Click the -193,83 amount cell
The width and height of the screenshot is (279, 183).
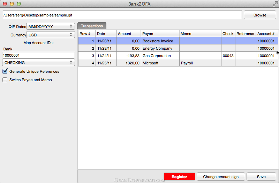click(x=129, y=56)
